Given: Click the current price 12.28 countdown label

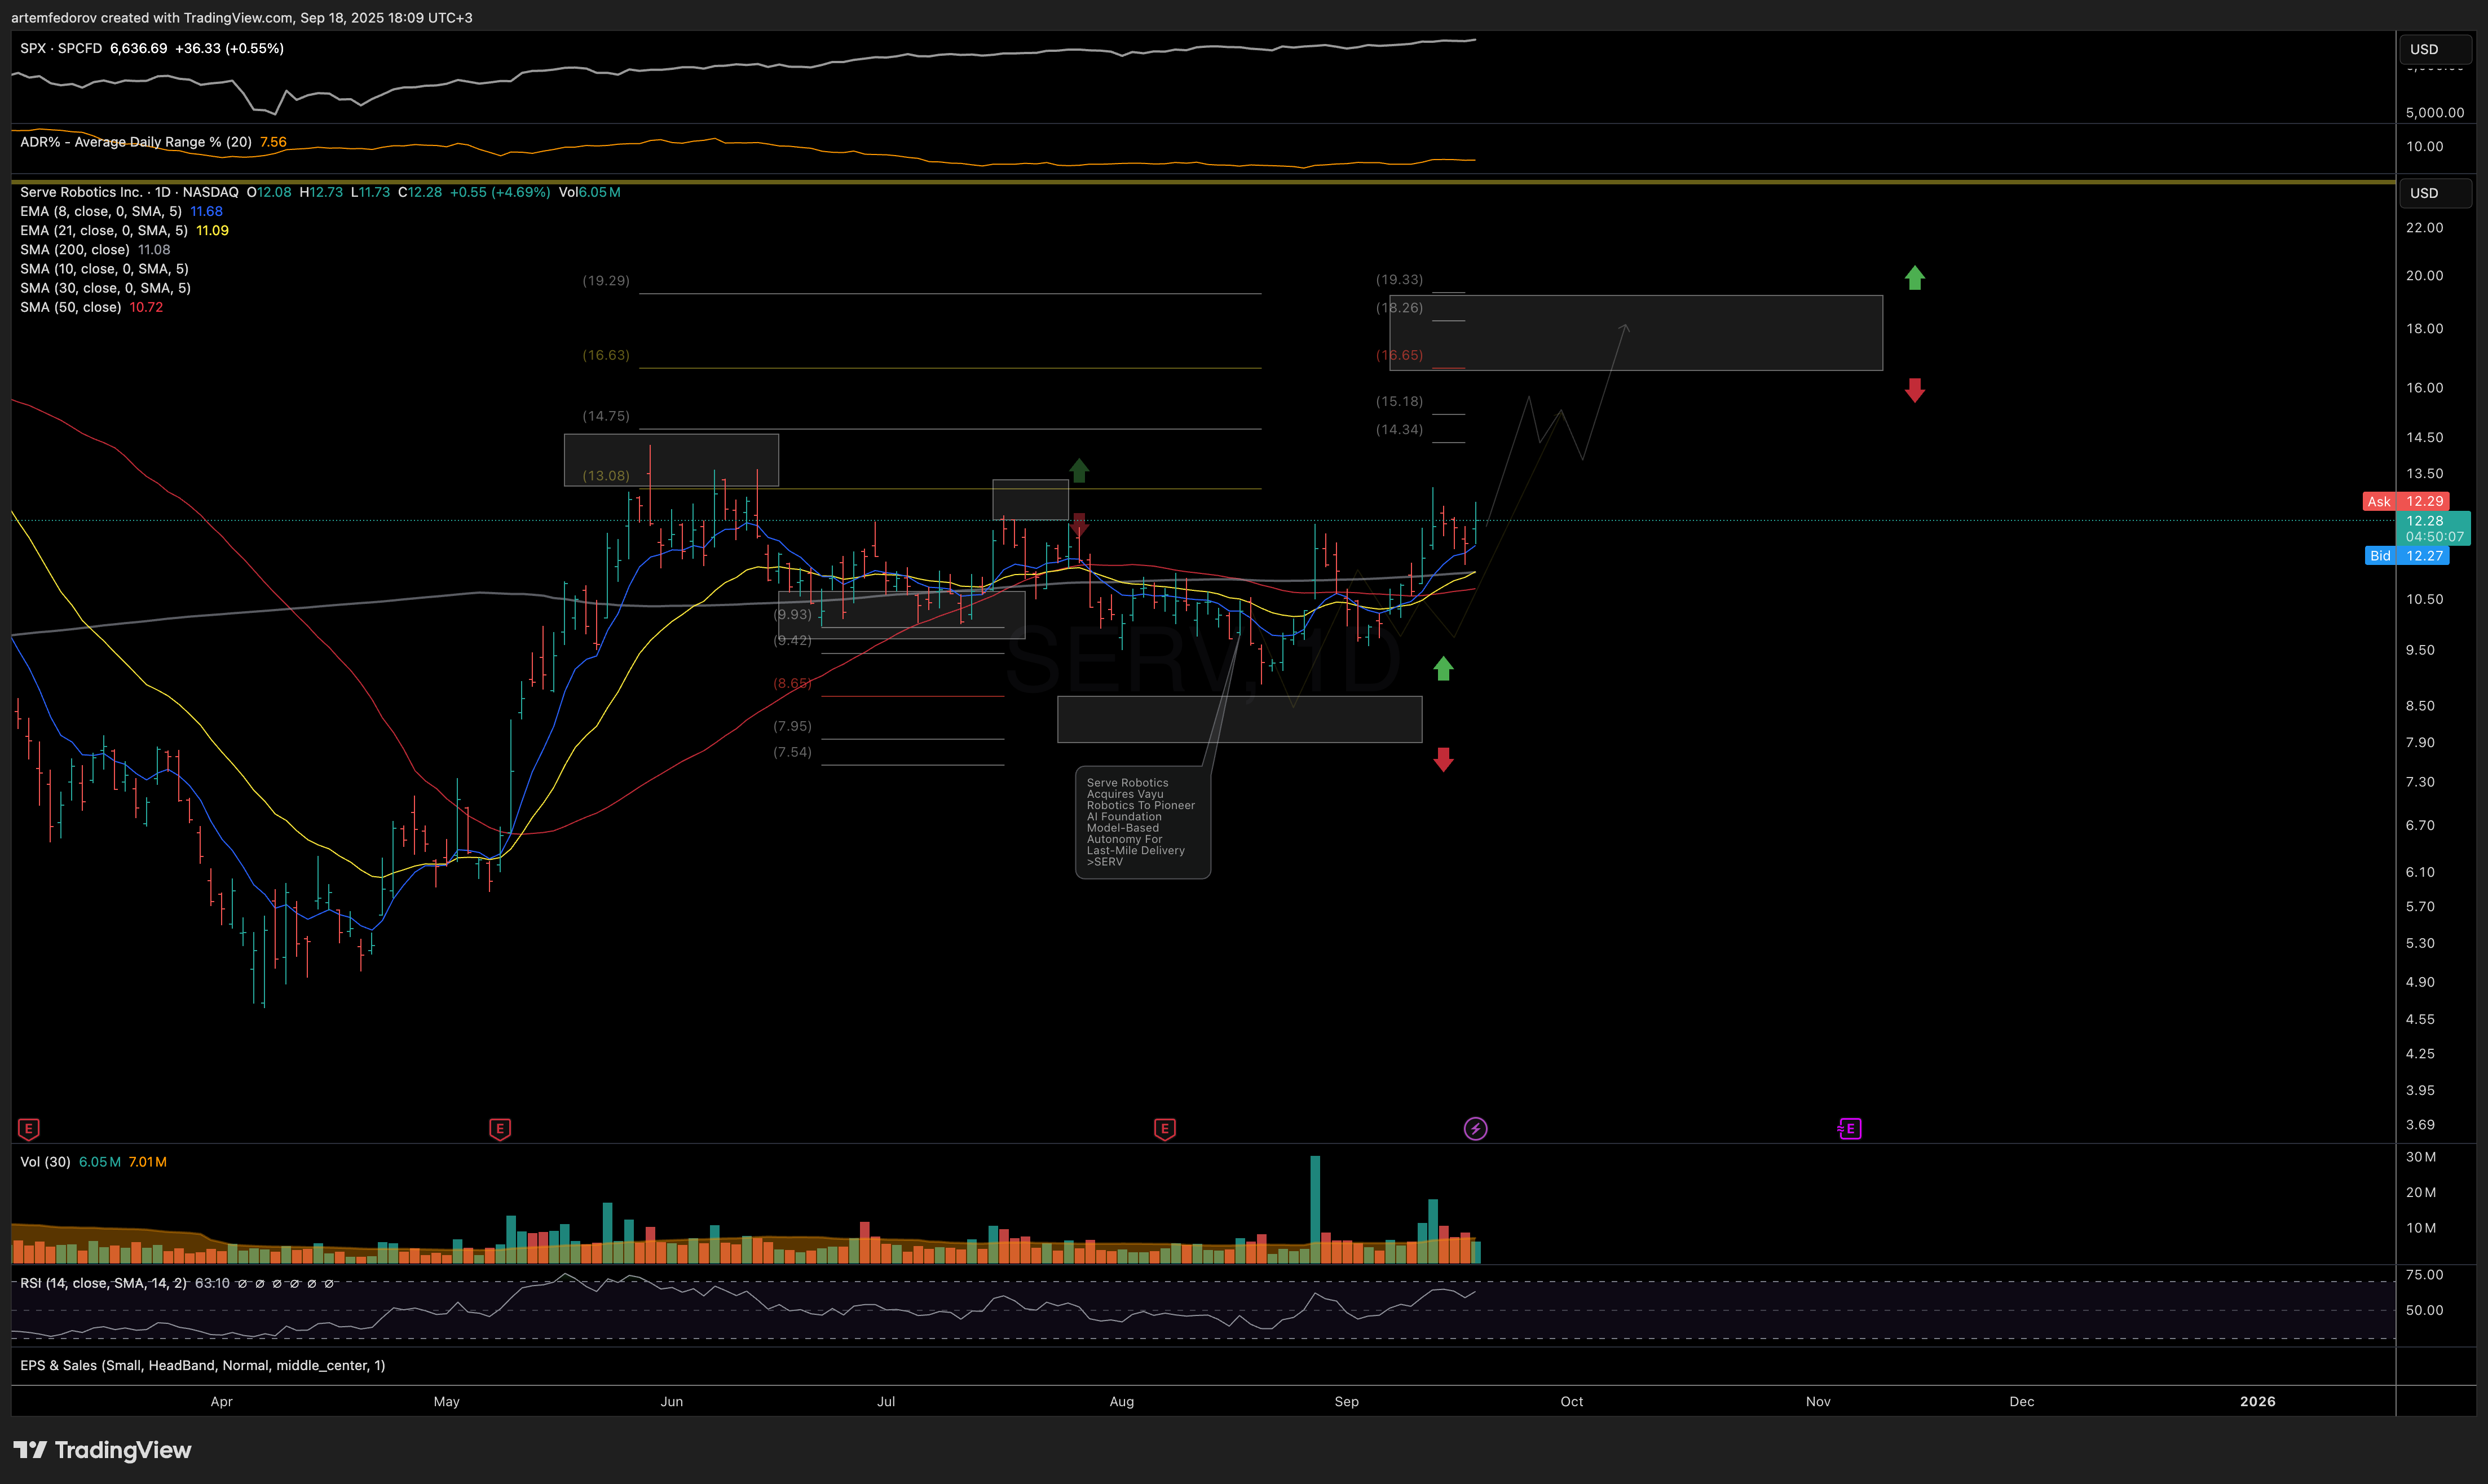Looking at the screenshot, I should coord(2434,528).
